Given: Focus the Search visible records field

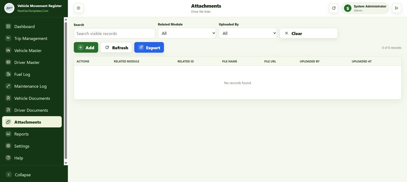Looking at the screenshot, I should pos(114,33).
